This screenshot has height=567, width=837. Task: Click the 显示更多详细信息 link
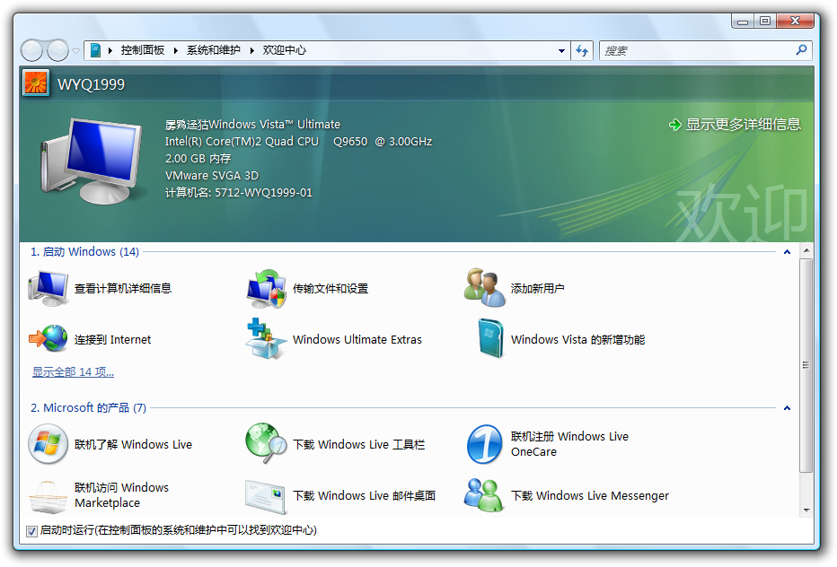[x=743, y=125]
